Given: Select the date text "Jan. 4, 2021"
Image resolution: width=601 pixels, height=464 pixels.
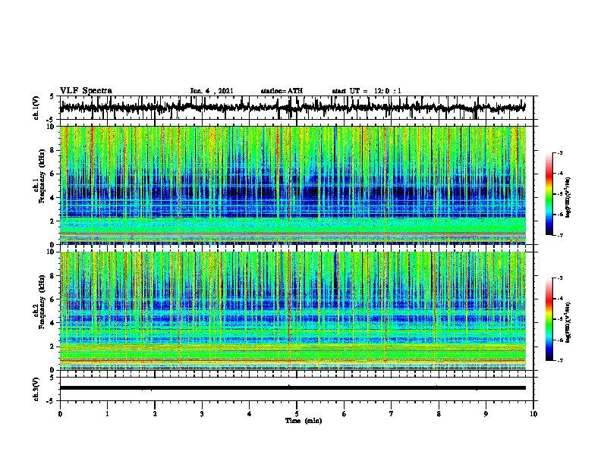Looking at the screenshot, I should tap(212, 91).
